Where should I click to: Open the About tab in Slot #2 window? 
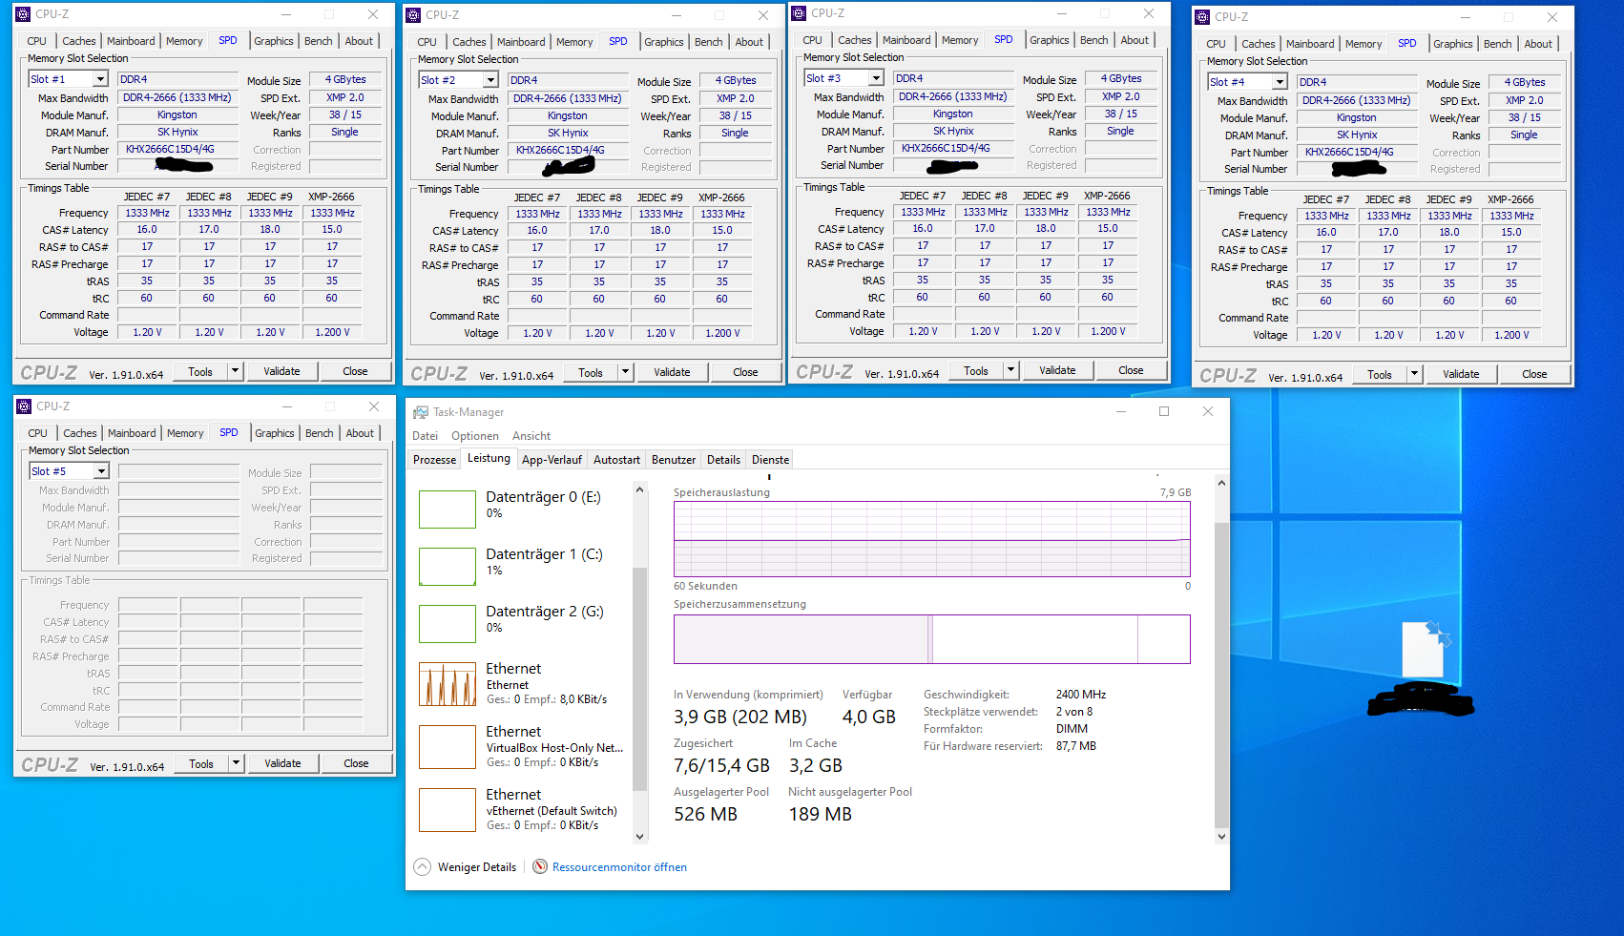(x=749, y=42)
